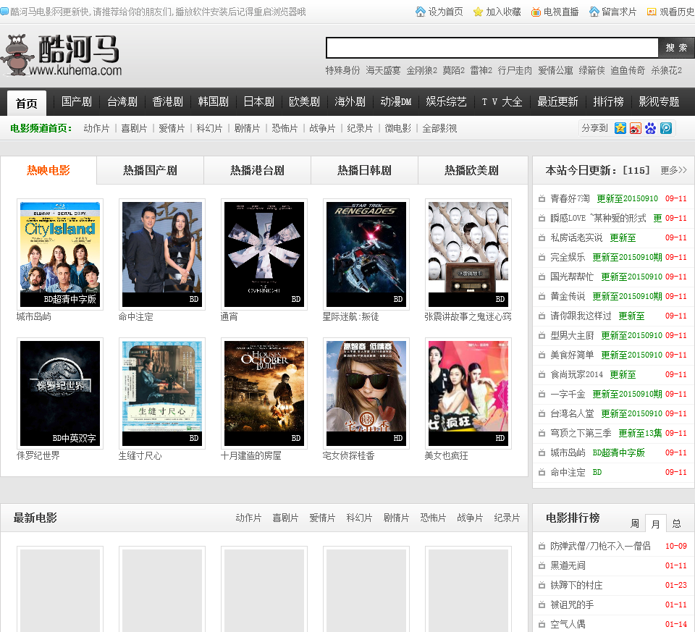Click the 设为首页 house icon
The height and width of the screenshot is (632, 695).
click(420, 12)
